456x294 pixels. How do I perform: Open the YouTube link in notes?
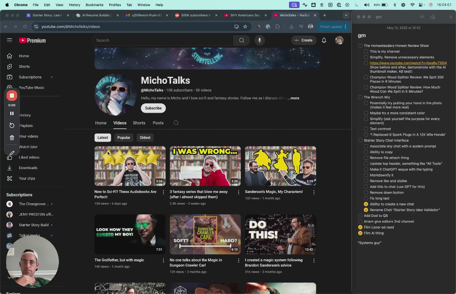coord(408,63)
